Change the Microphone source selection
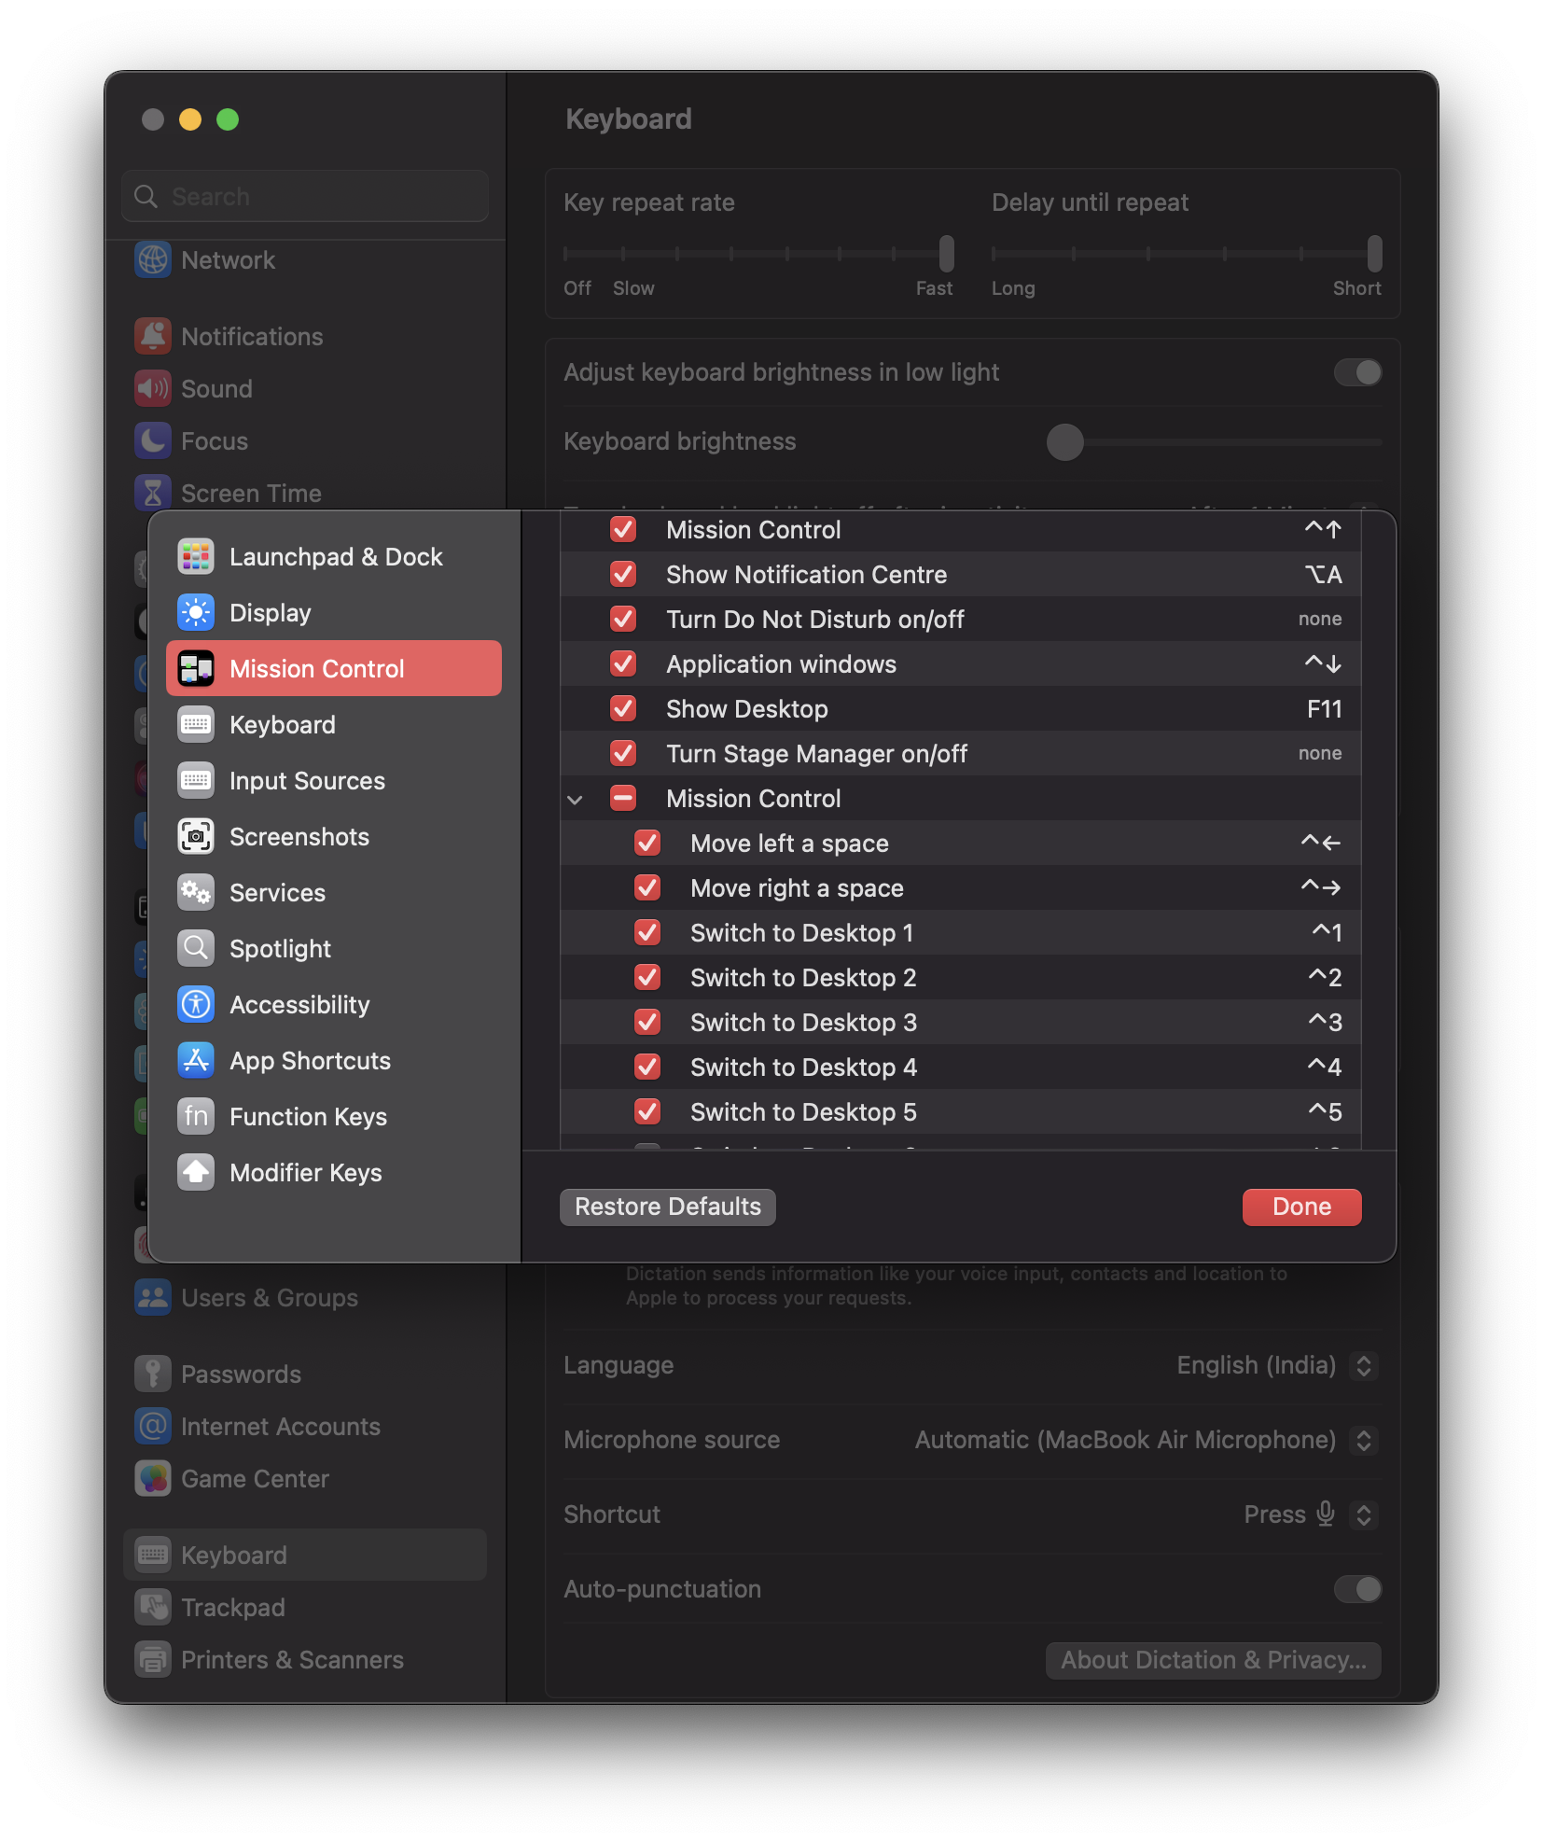The height and width of the screenshot is (1842, 1543). pos(1365,1440)
